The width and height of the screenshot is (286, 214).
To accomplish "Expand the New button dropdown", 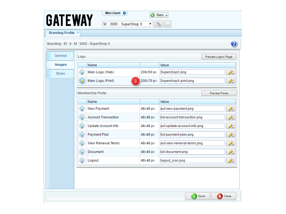I will pyautogui.click(x=167, y=15).
